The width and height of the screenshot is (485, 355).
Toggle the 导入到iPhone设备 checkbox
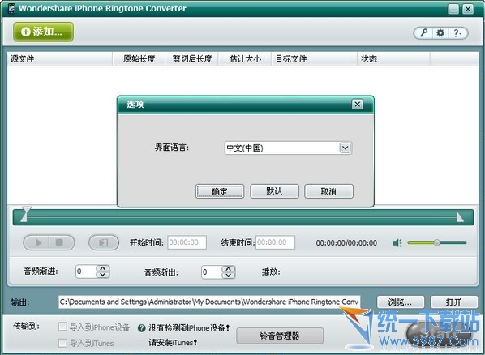(x=62, y=327)
